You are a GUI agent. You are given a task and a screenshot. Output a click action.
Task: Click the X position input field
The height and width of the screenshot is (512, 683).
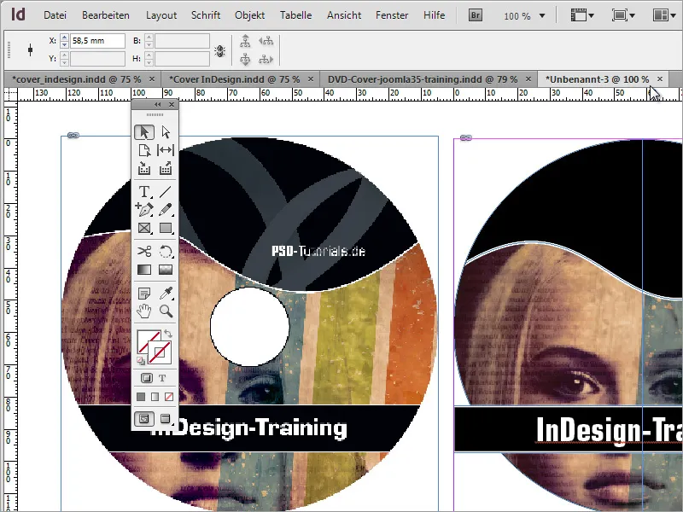pos(97,41)
